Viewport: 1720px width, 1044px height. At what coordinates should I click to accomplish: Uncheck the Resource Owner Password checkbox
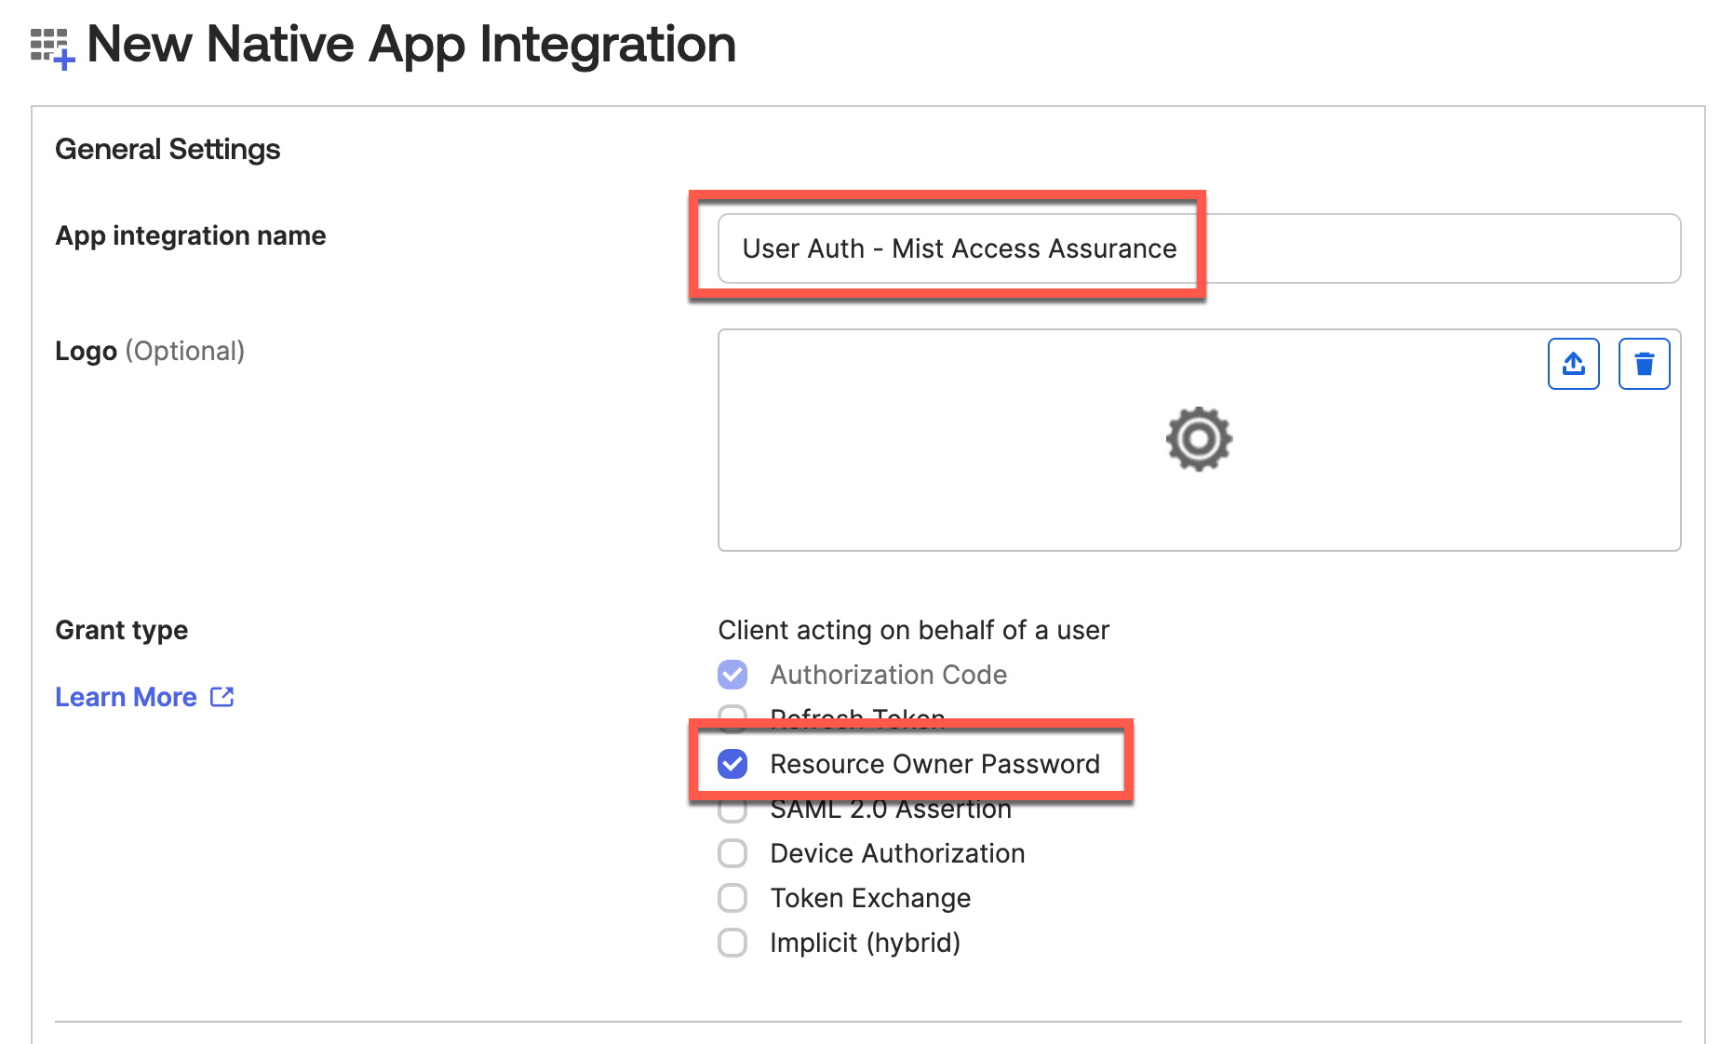(732, 764)
